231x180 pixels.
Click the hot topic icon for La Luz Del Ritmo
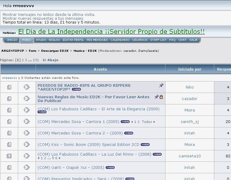pyautogui.click(x=9, y=156)
